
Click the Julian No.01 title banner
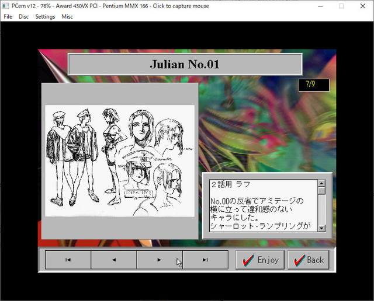185,64
